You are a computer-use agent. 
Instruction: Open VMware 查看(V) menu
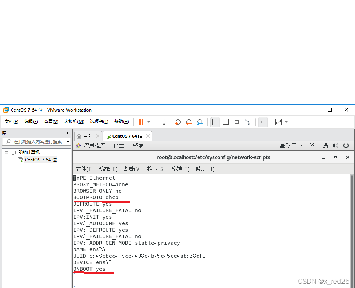click(51, 122)
